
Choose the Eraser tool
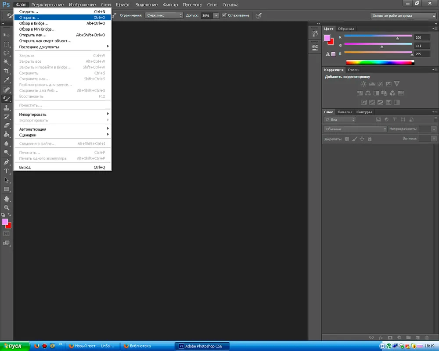pos(7,125)
